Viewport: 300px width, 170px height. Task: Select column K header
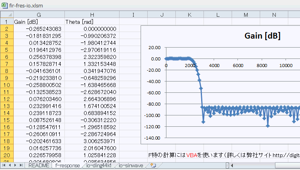189,15
